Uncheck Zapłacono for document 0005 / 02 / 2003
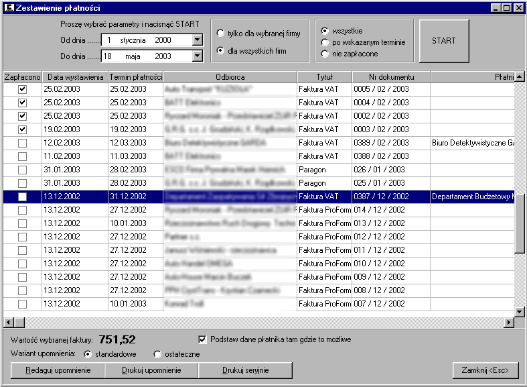The height and width of the screenshot is (387, 527). (22, 89)
